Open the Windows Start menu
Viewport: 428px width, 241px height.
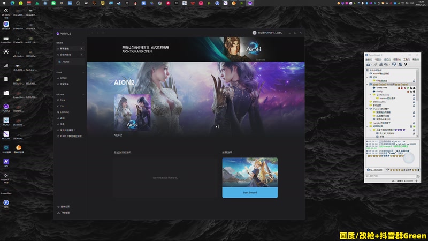tap(4, 3)
